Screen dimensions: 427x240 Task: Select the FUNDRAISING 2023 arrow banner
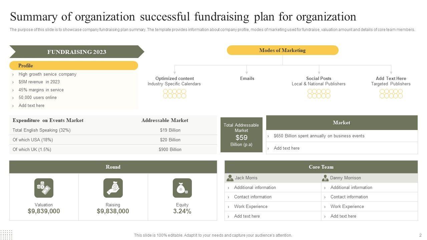click(77, 52)
